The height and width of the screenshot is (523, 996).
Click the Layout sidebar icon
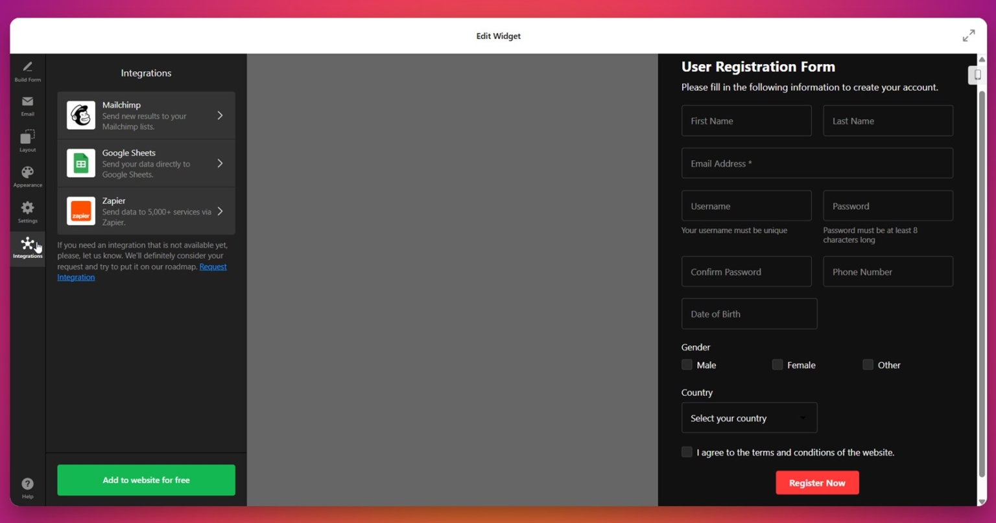coord(27,137)
